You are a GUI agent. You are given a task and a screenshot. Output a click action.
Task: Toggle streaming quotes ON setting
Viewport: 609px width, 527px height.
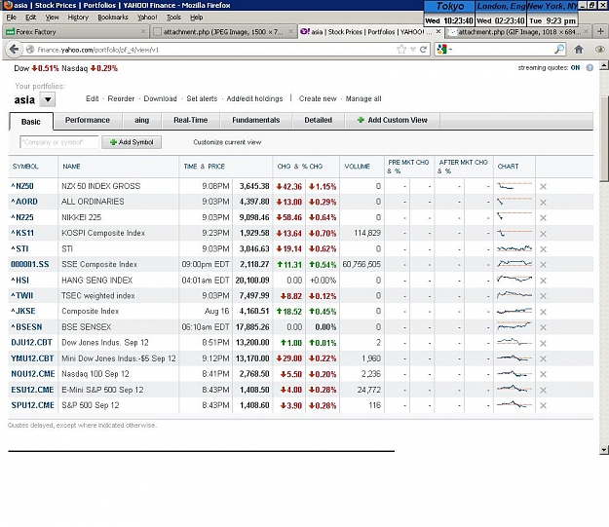click(x=575, y=67)
